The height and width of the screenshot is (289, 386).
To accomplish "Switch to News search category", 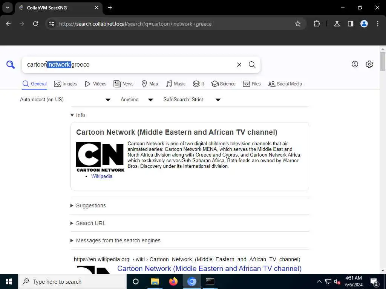I will tap(123, 84).
